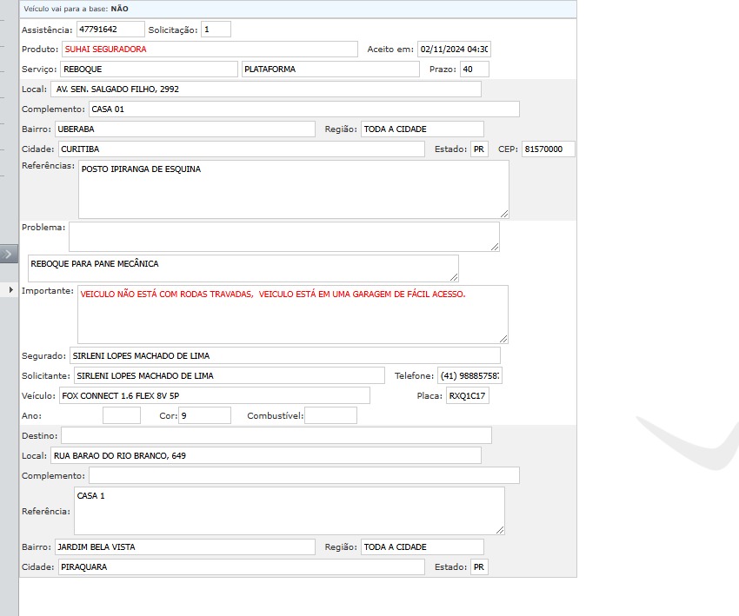The height and width of the screenshot is (616, 739).
Task: Click the destination Estado field PR
Action: [x=479, y=567]
